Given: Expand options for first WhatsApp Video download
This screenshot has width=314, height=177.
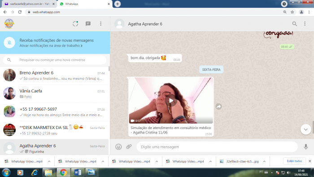Looking at the screenshot, I should coord(49,161).
